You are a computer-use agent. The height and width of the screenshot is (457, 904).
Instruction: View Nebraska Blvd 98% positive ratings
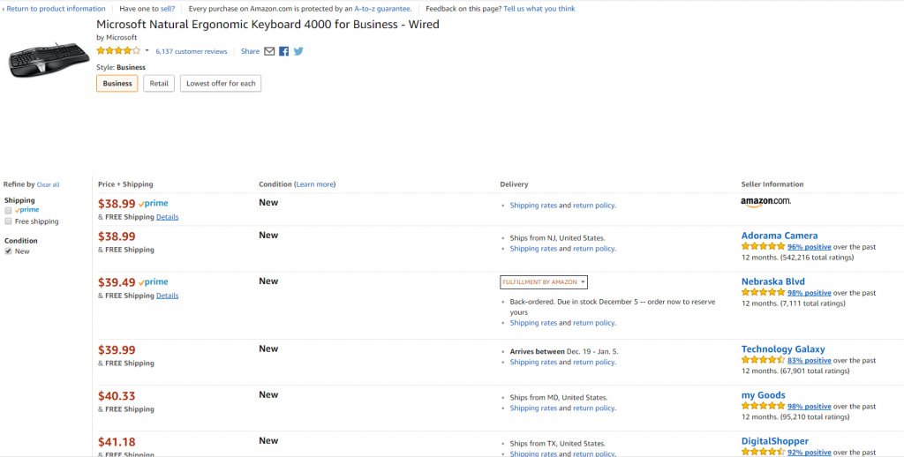(810, 293)
